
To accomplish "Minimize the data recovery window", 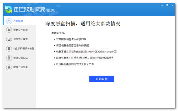I will (x=162, y=5).
